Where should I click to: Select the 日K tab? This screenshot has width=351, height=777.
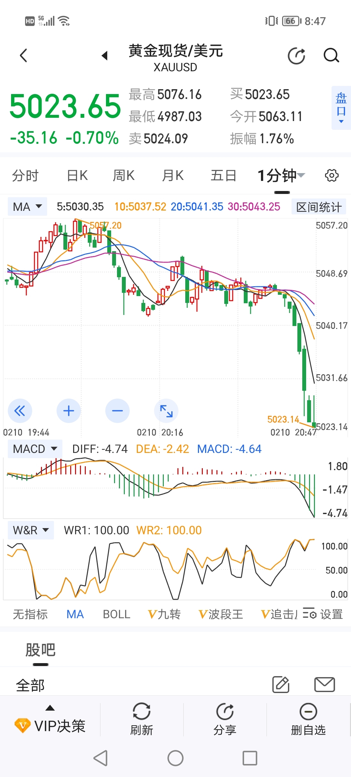click(x=77, y=176)
